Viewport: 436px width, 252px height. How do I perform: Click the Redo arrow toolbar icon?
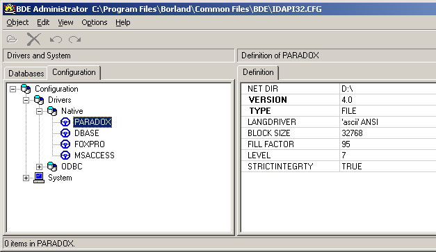pos(75,40)
